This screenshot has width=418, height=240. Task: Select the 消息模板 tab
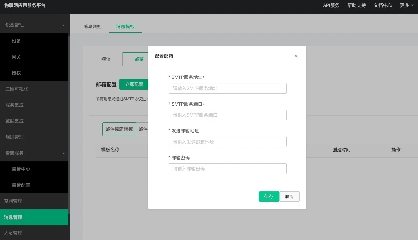pyautogui.click(x=125, y=26)
